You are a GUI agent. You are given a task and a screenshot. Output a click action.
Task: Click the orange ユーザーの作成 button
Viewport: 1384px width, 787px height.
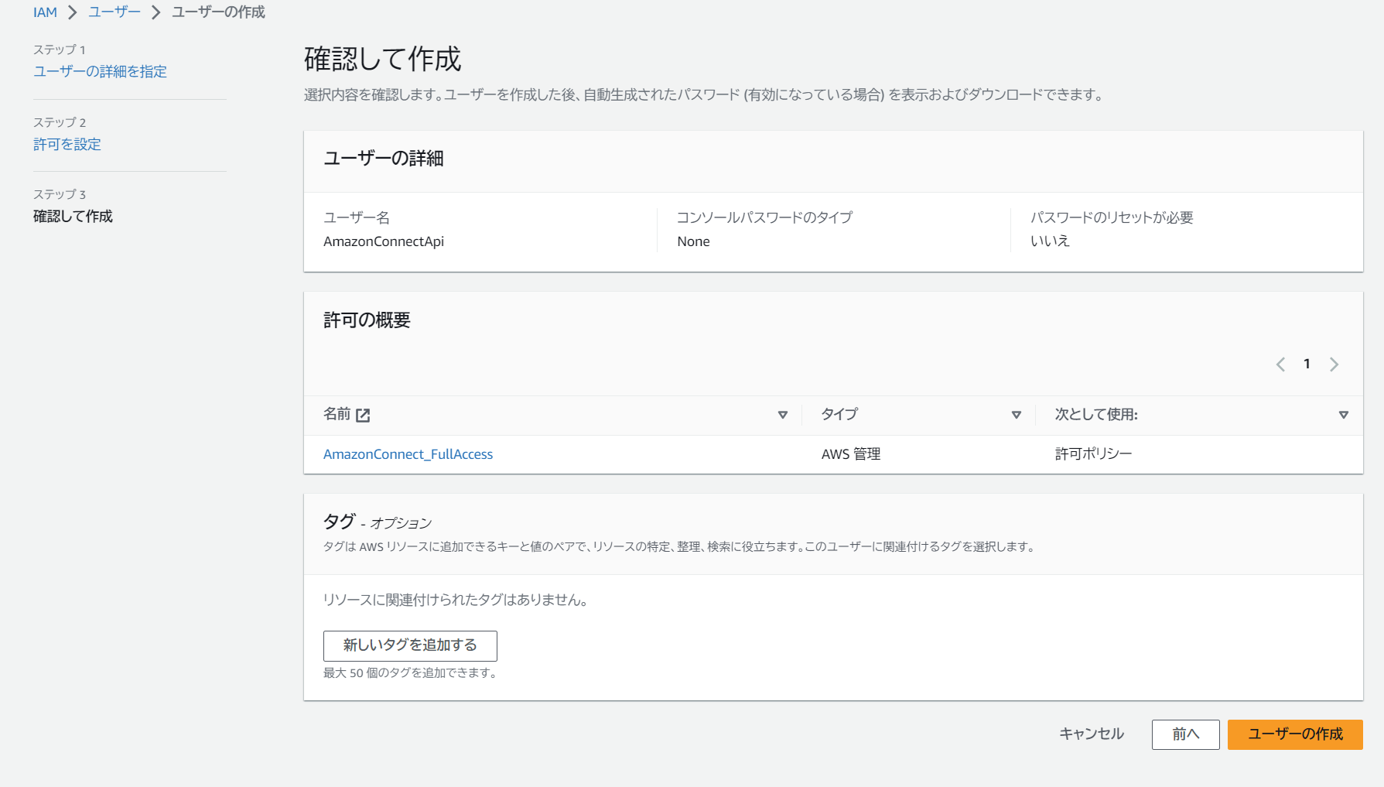(1295, 734)
